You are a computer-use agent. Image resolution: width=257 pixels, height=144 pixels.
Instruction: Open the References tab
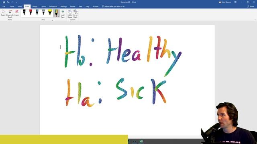pyautogui.click(x=53, y=6)
